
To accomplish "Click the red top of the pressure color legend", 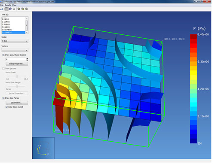I will pyautogui.click(x=193, y=36).
